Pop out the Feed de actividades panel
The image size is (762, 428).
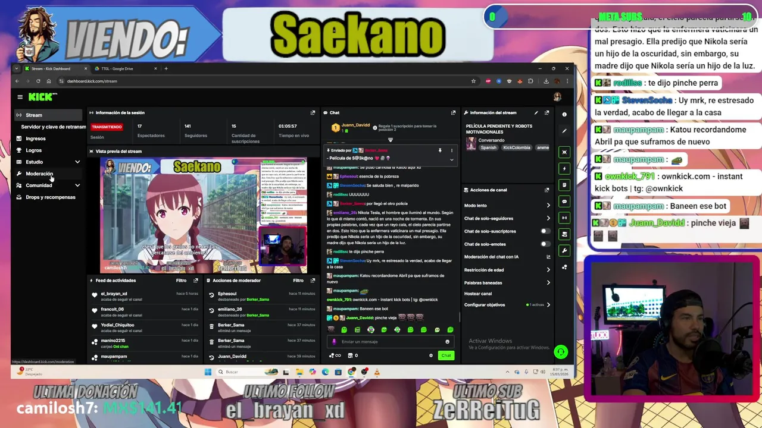point(196,281)
